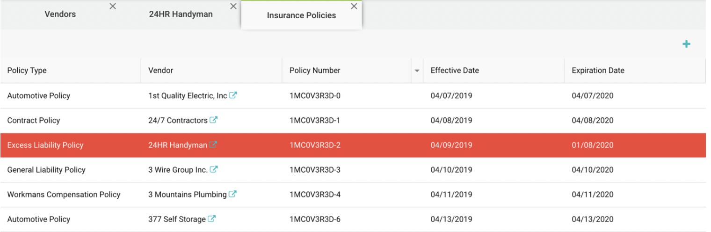This screenshot has height=232, width=711.
Task: Select effective date 04/11/2019
Action: tap(451, 195)
